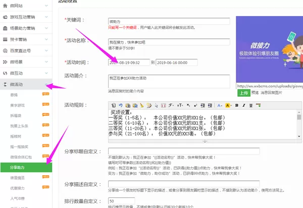Click the 预览 preview link

[255, 93]
